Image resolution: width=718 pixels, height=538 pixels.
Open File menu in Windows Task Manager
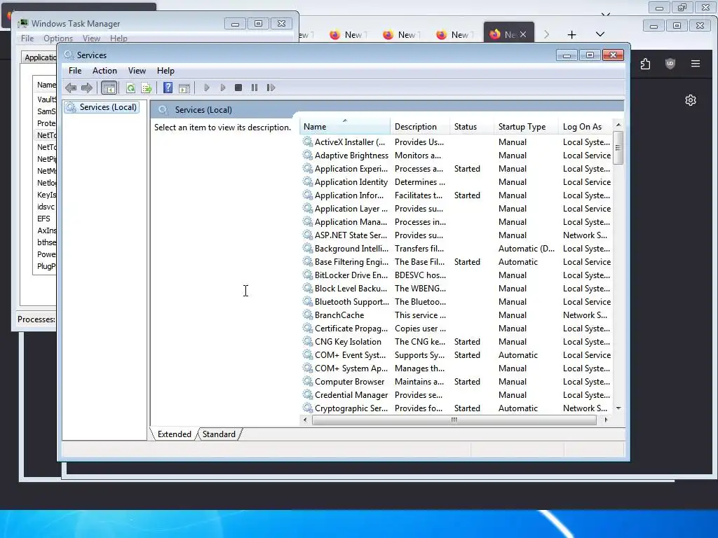pos(27,39)
